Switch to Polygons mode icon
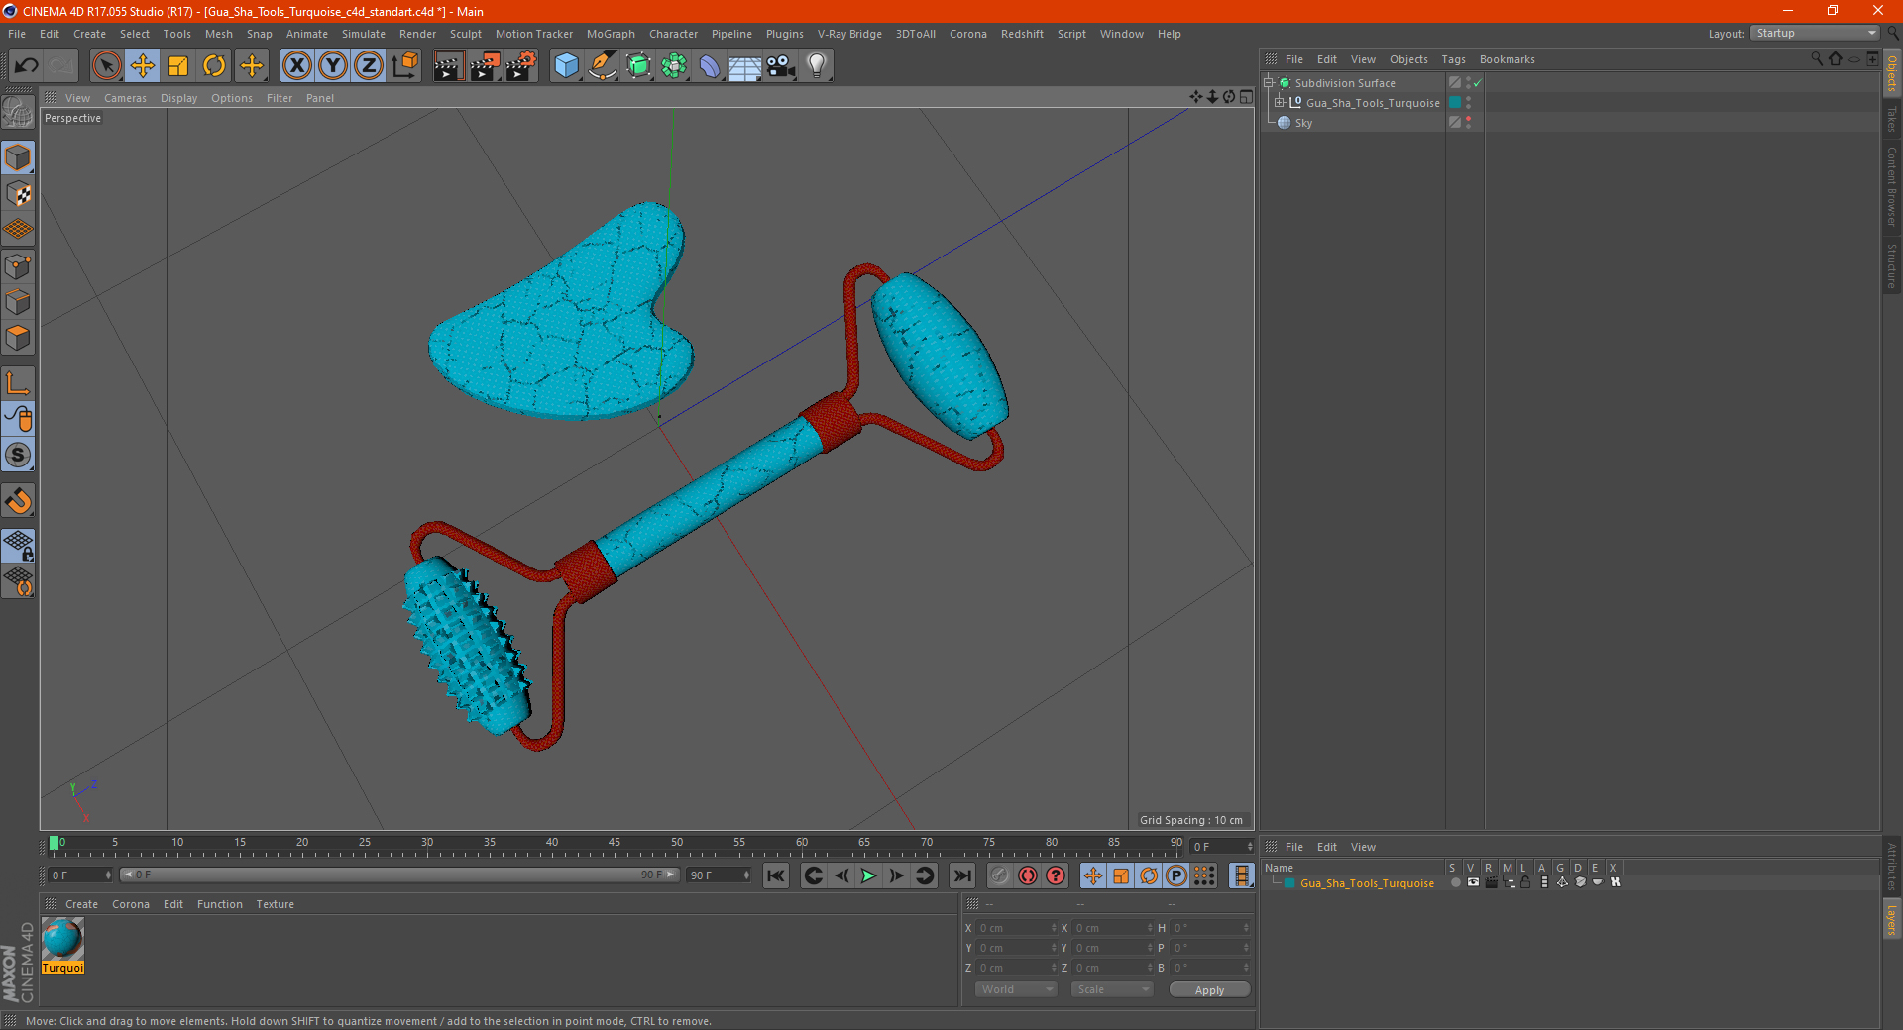1903x1030 pixels. 18,338
